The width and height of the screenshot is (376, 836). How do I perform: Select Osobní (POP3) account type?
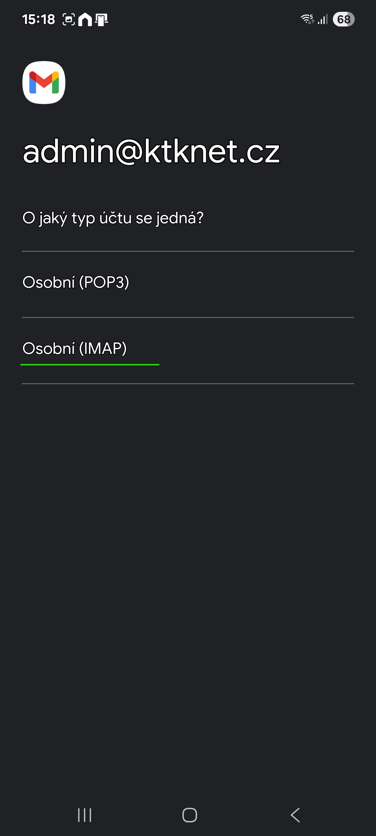[76, 282]
